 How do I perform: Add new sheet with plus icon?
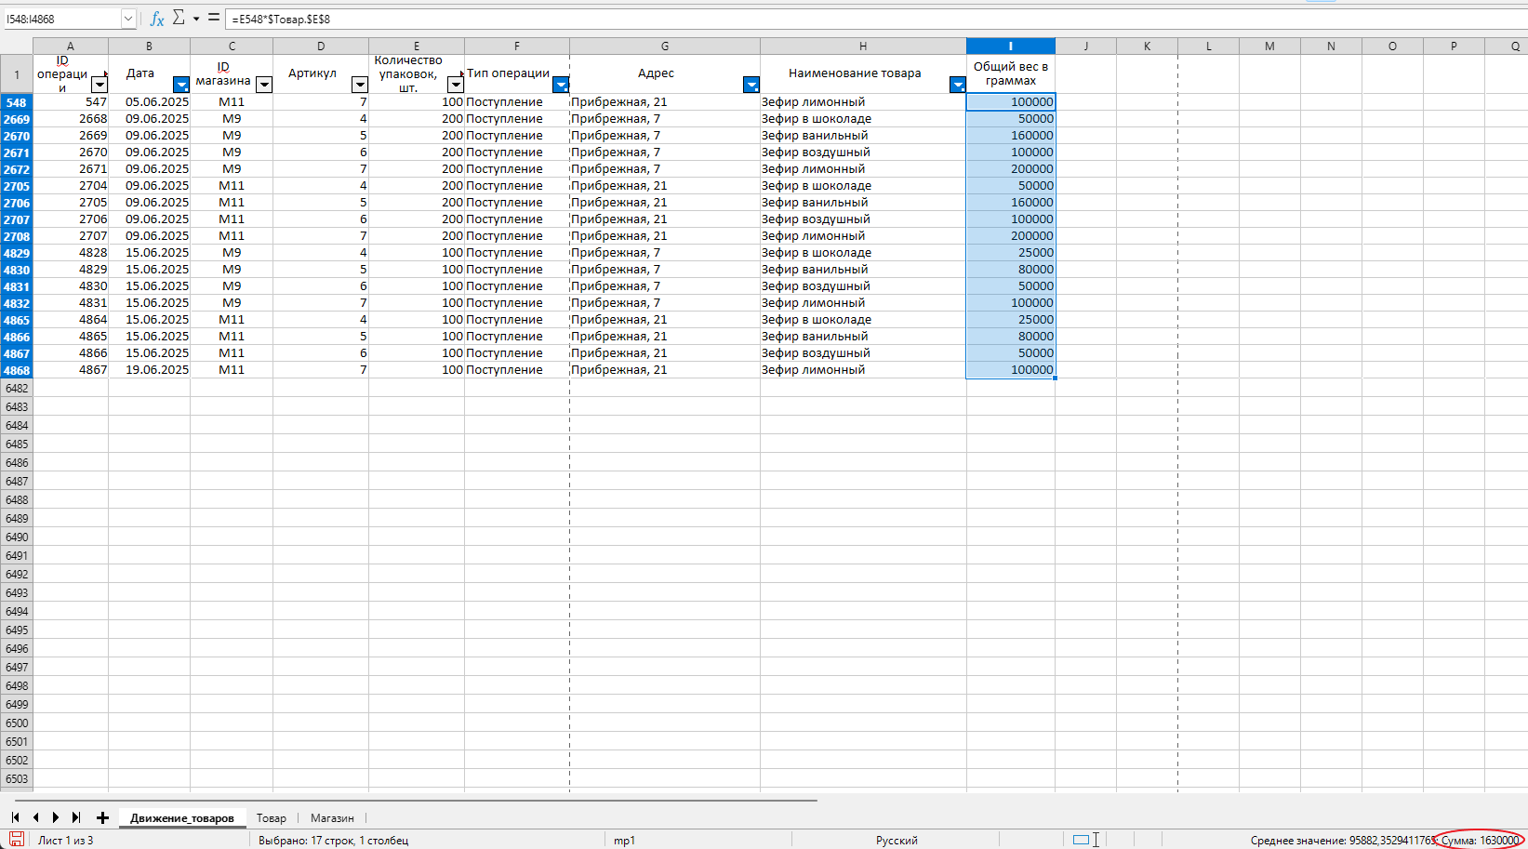(102, 817)
